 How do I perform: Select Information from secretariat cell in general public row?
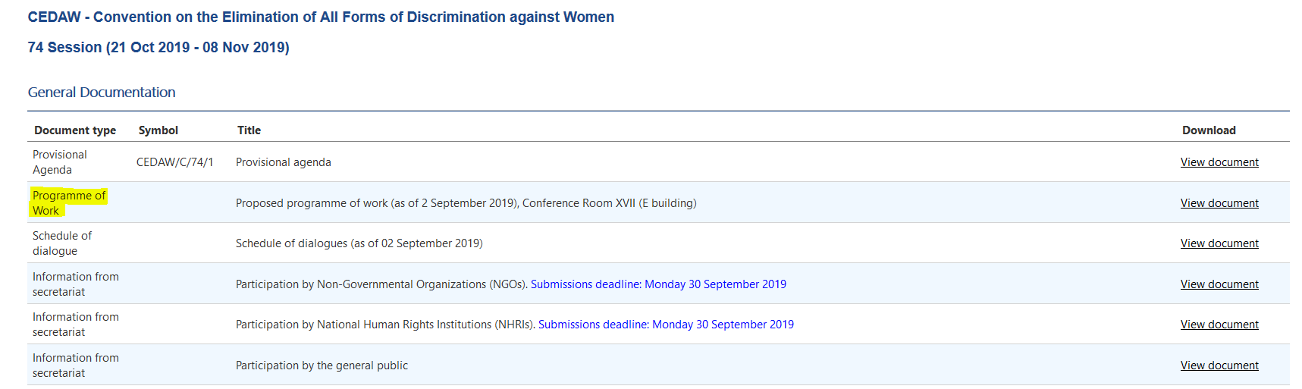(x=76, y=365)
